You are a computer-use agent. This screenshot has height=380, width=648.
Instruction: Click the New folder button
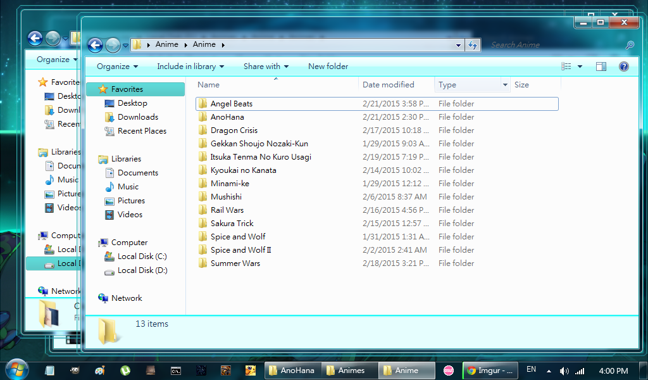[328, 66]
